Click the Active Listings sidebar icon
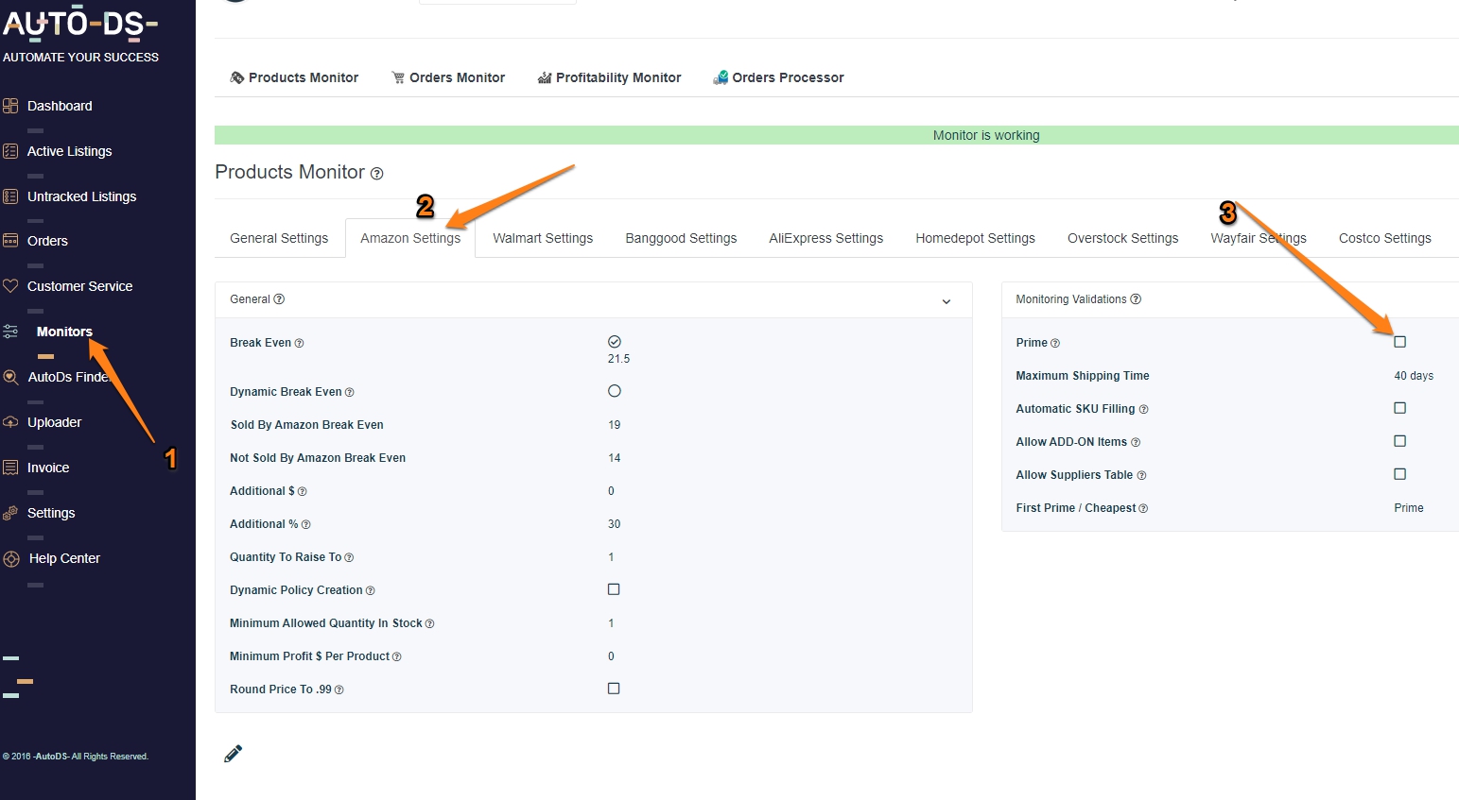Screen dimensions: 1459x800 click(10, 151)
